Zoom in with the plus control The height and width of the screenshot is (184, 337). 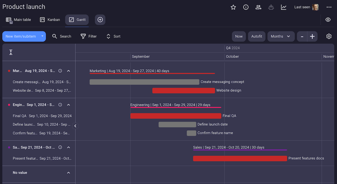coord(312,36)
